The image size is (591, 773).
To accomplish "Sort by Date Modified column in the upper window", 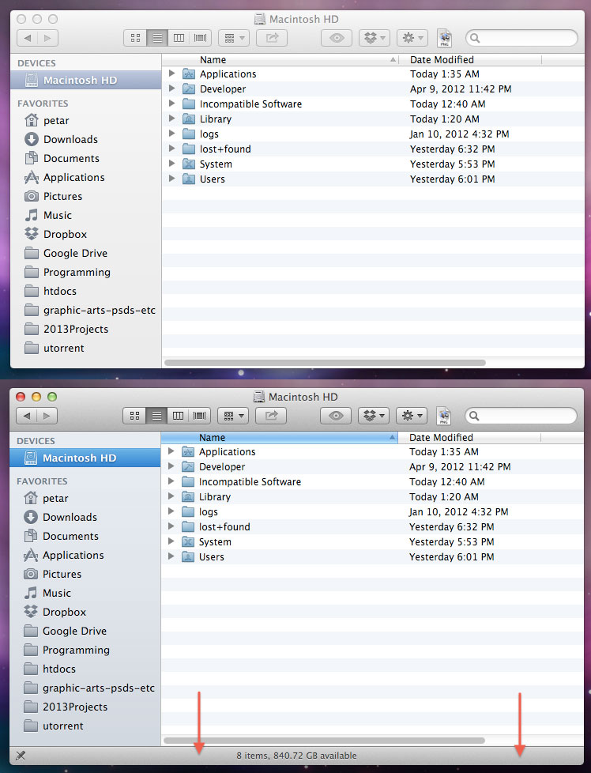I will point(470,59).
